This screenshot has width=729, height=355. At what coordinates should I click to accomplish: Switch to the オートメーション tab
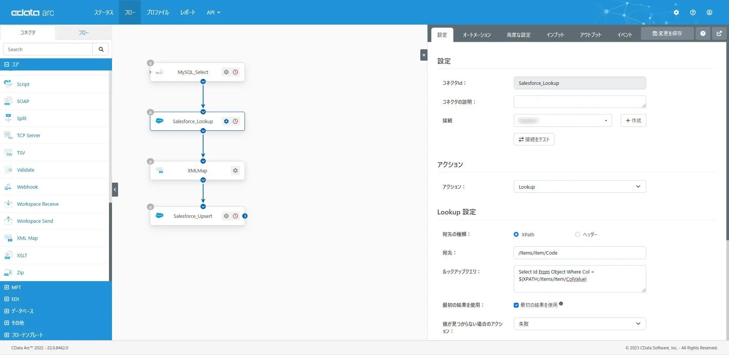tap(477, 34)
